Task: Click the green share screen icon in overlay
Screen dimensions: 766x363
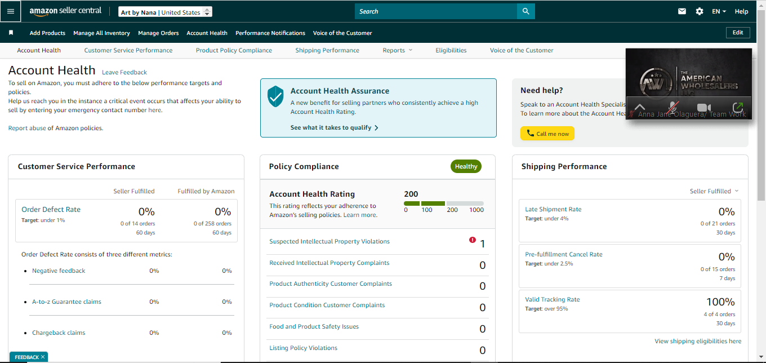Action: tap(737, 107)
